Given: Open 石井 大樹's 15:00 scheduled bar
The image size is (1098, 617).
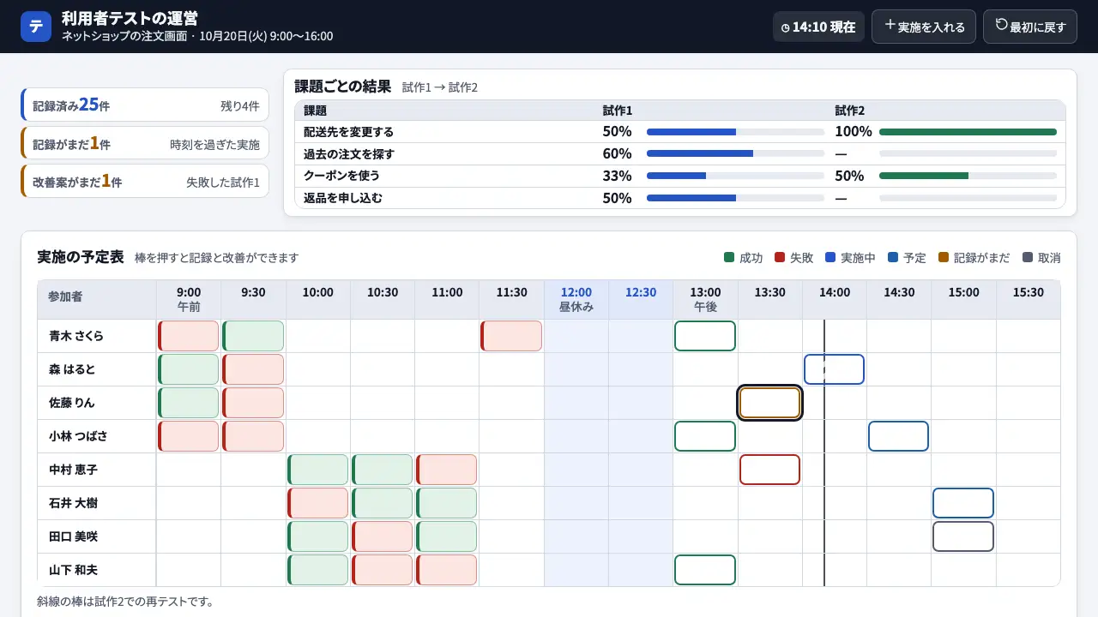Looking at the screenshot, I should tap(963, 503).
